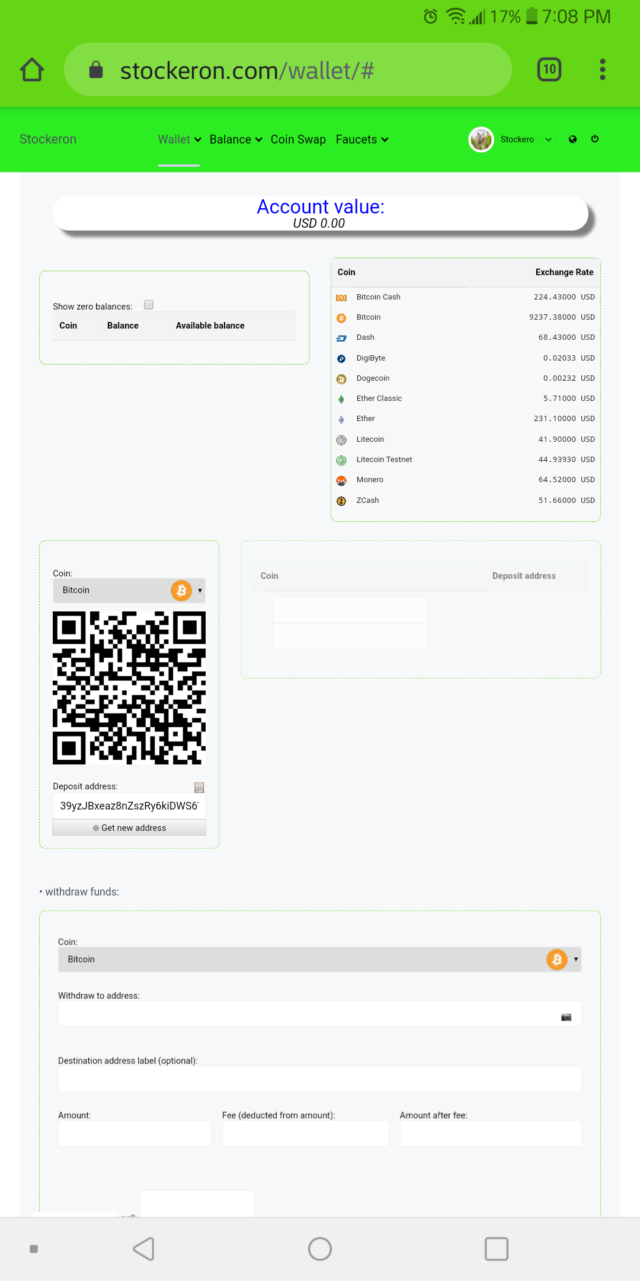Image resolution: width=640 pixels, height=1281 pixels.
Task: Open the browser three-dot menu
Action: (603, 69)
